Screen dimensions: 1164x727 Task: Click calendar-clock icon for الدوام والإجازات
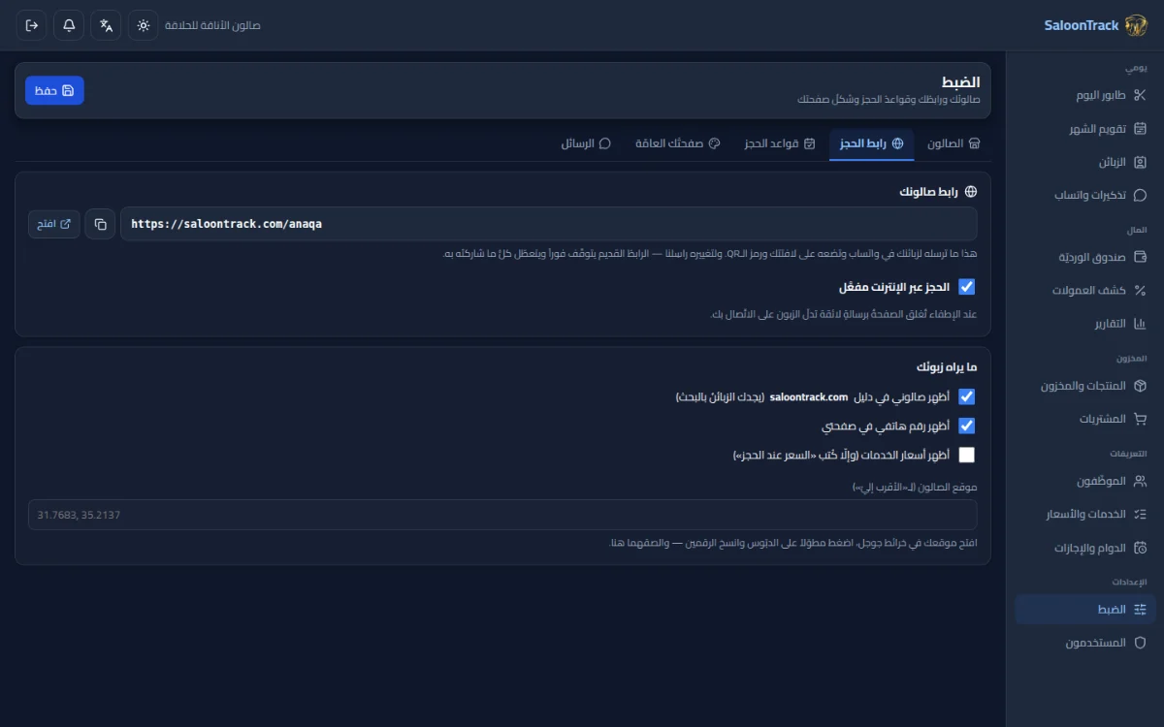click(x=1140, y=548)
